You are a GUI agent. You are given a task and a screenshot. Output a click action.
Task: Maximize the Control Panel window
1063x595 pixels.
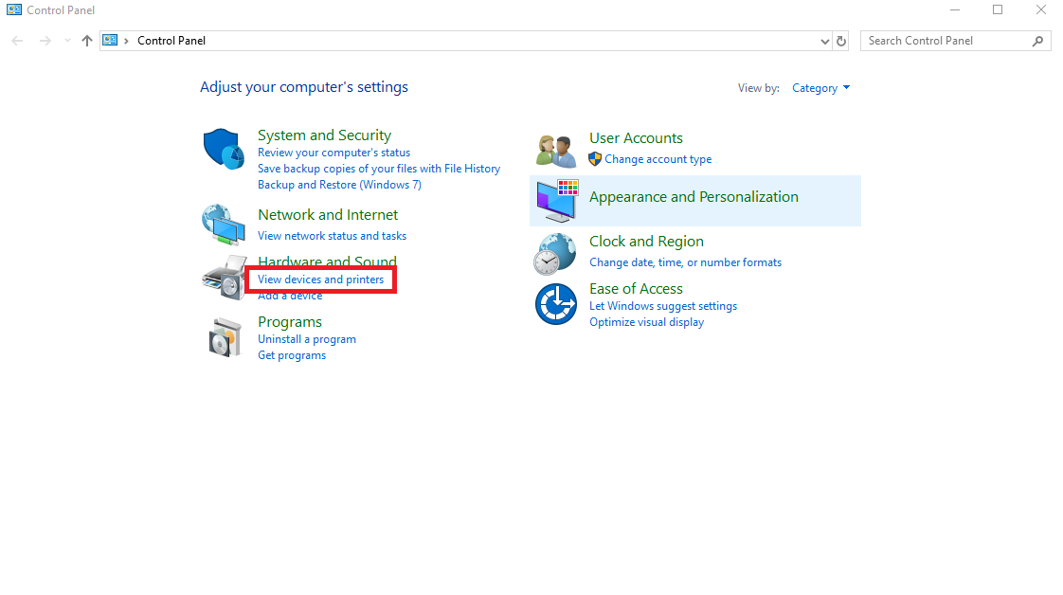click(x=998, y=9)
